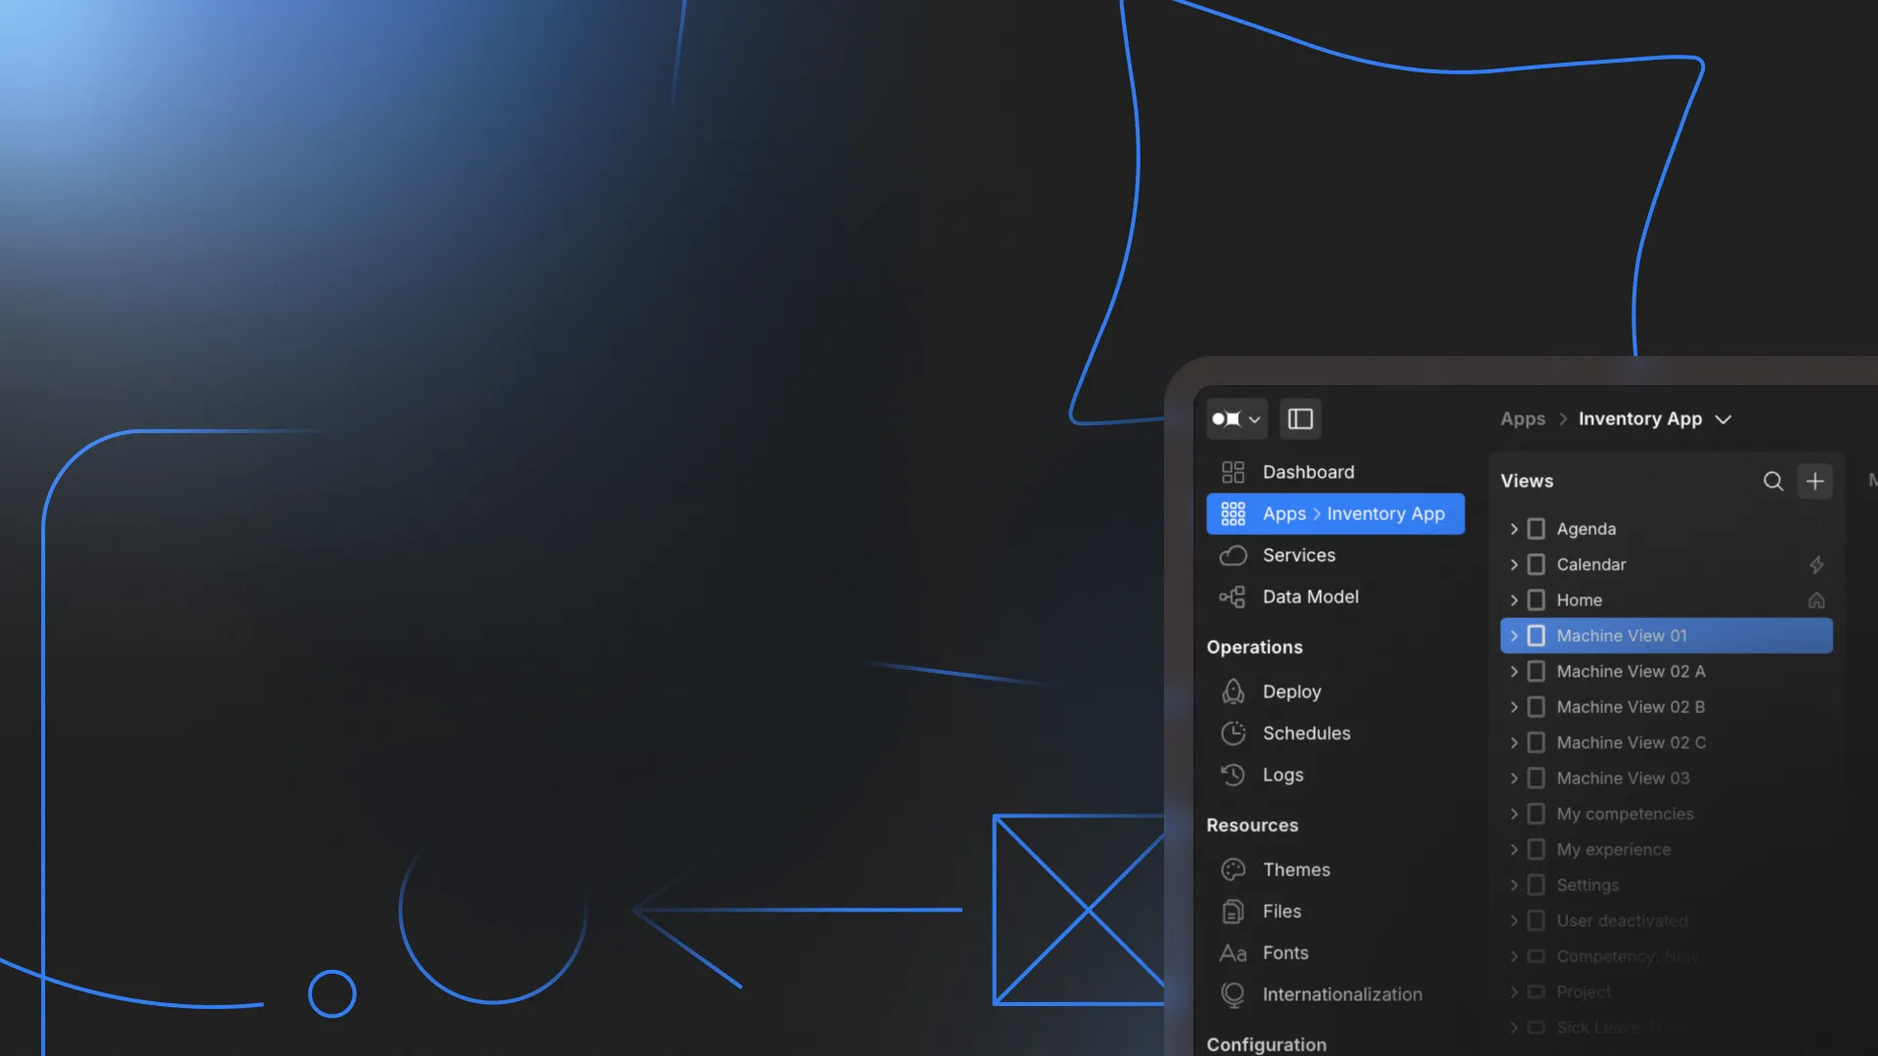The image size is (1878, 1056).
Task: Toggle the sidebar panel icon
Action: coord(1300,418)
